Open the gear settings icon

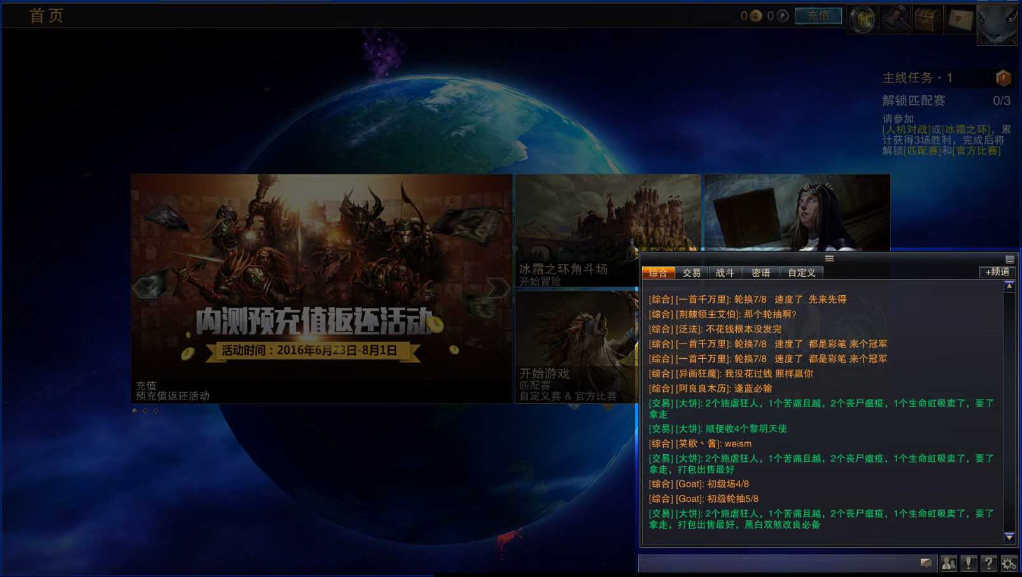pos(1009,563)
